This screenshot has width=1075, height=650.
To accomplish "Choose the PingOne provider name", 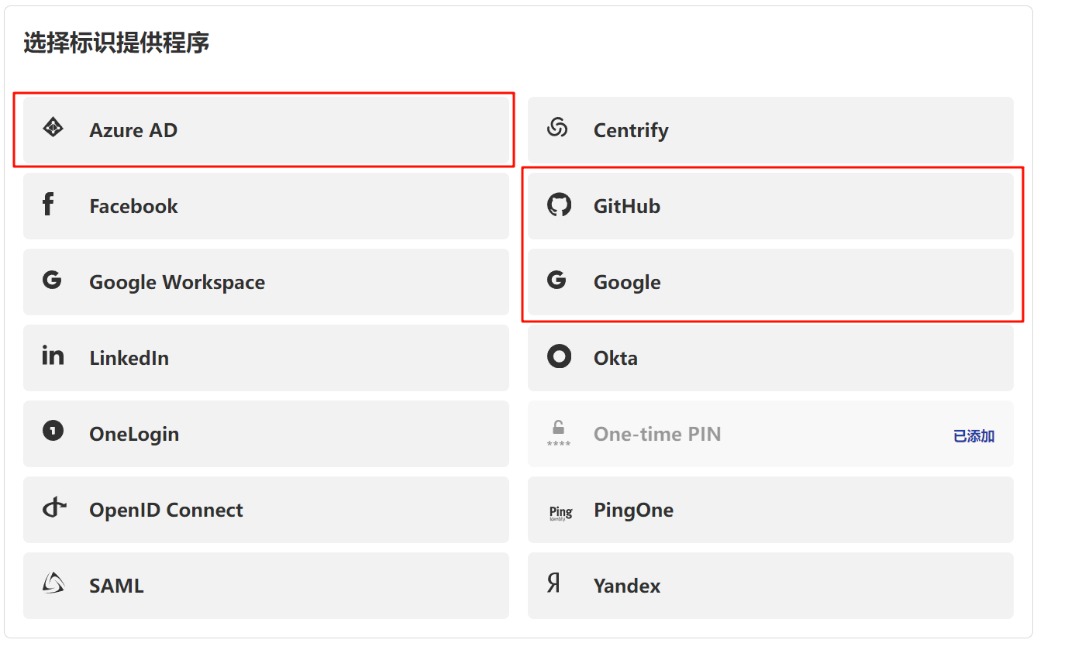I will (633, 510).
